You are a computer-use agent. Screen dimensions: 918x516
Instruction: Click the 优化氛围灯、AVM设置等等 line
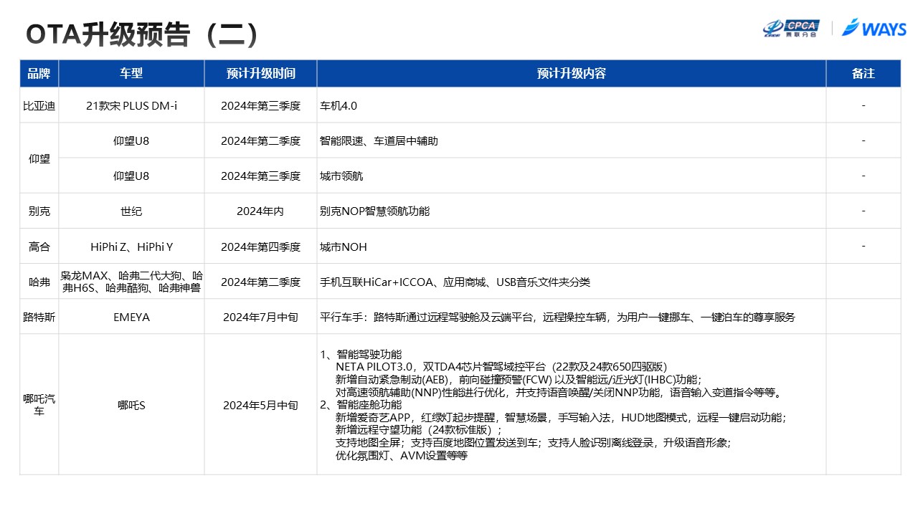tap(401, 455)
